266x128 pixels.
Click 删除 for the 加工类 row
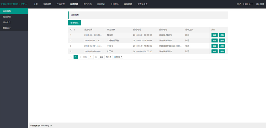click(222, 51)
